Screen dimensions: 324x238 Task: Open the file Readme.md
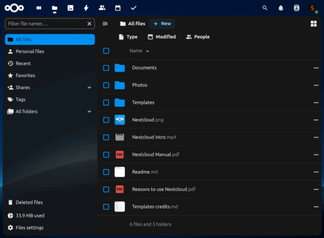coord(145,172)
